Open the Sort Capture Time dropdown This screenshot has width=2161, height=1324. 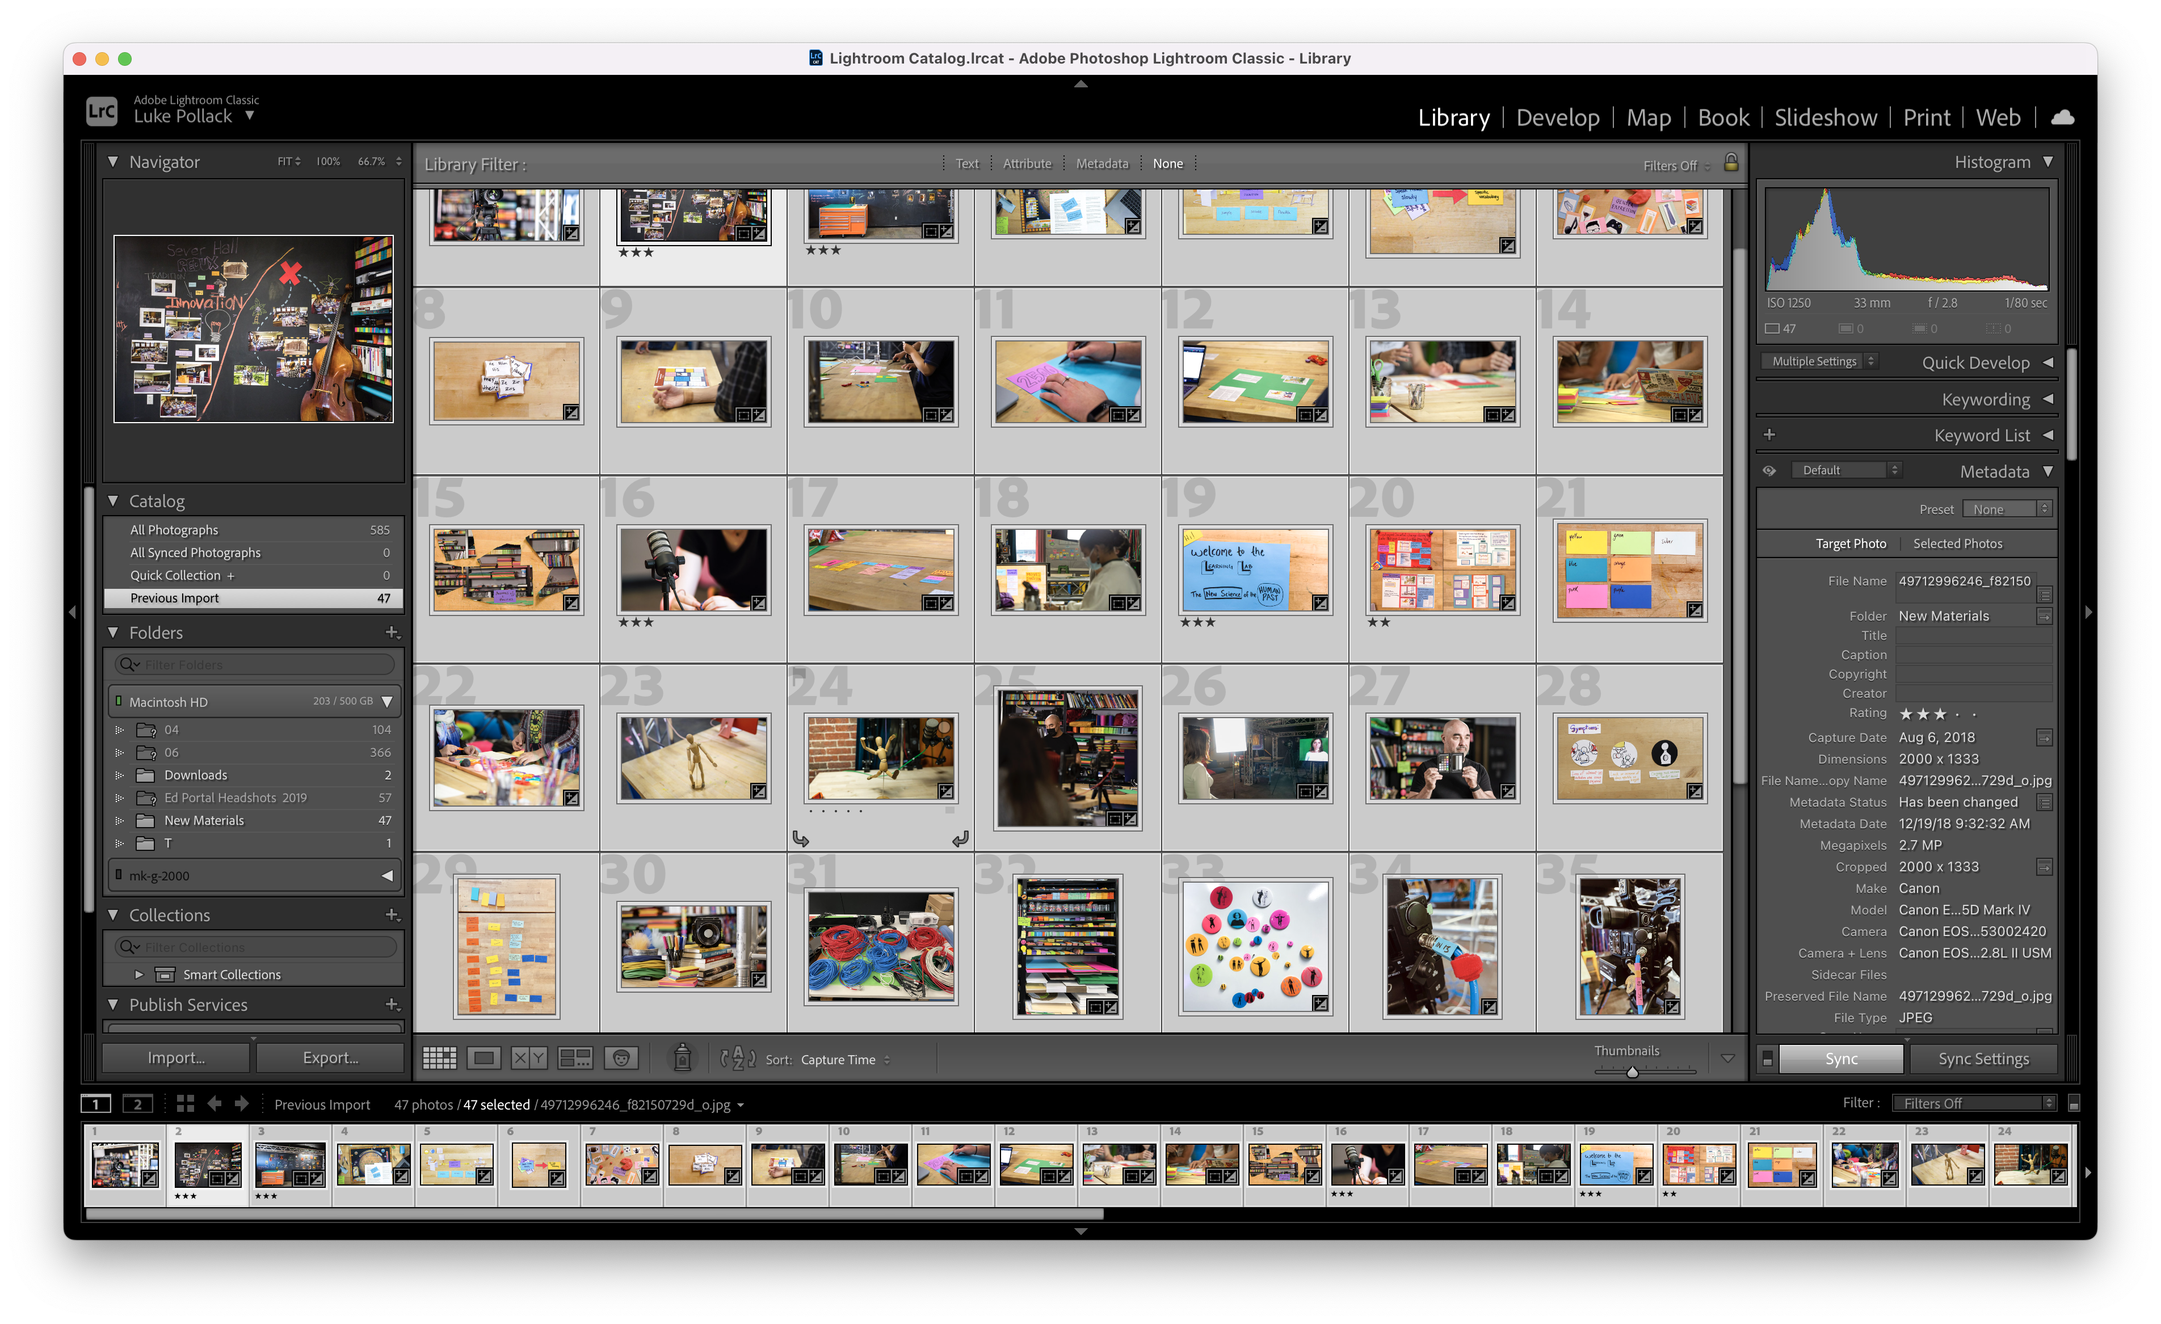pyautogui.click(x=846, y=1059)
